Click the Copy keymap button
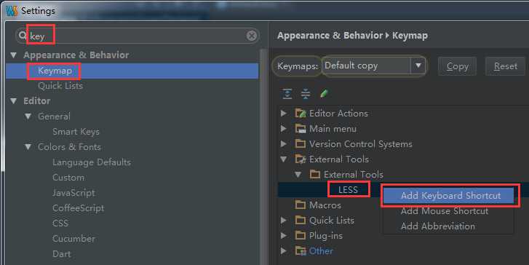This screenshot has width=529, height=265. [x=457, y=66]
